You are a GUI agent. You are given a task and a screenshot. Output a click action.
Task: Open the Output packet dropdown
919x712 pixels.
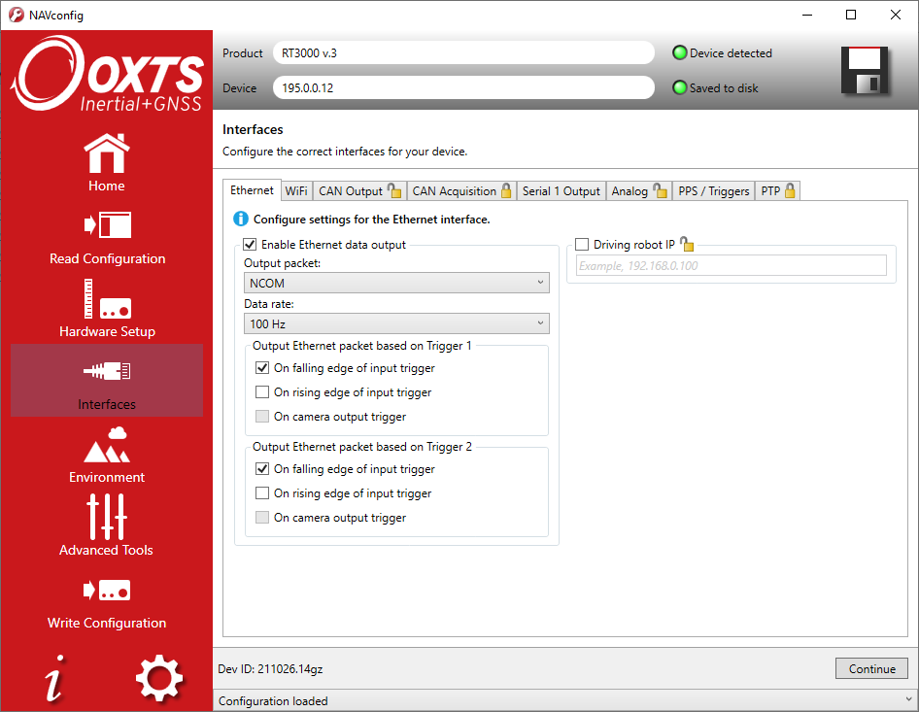(396, 281)
